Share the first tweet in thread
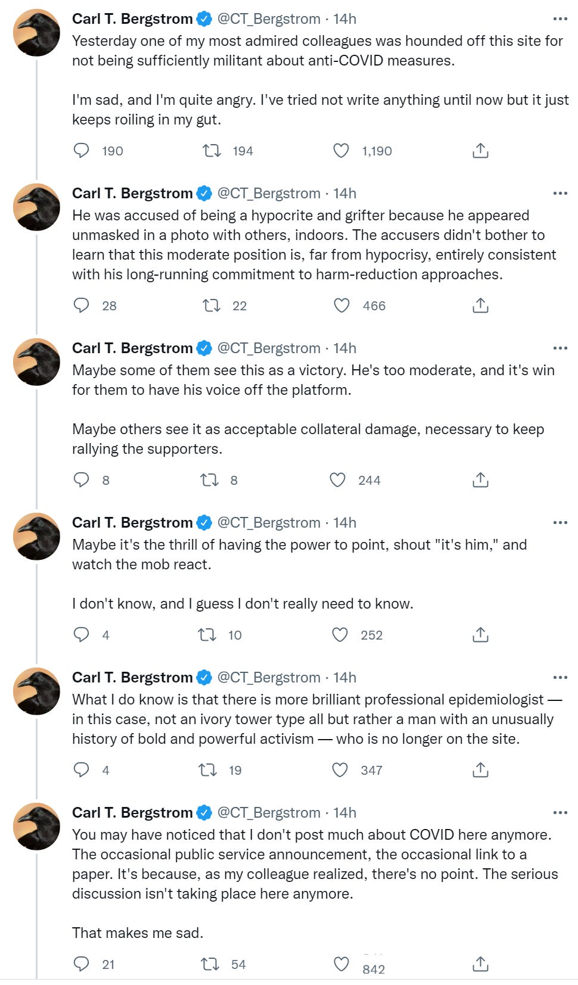Viewport: 578px width, 985px height. coord(480,151)
